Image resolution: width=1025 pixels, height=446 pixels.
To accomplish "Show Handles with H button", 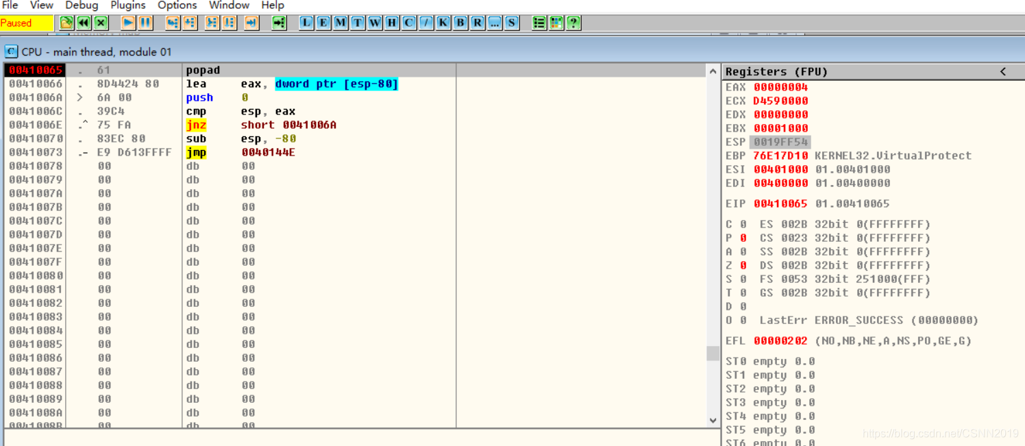I will tap(392, 23).
